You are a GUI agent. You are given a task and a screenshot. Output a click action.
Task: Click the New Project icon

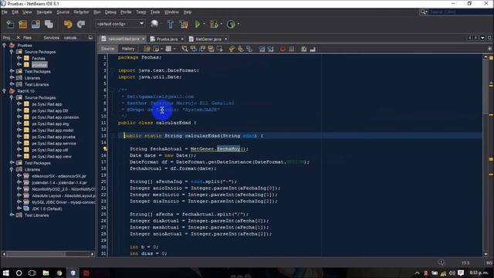[x=22, y=24]
